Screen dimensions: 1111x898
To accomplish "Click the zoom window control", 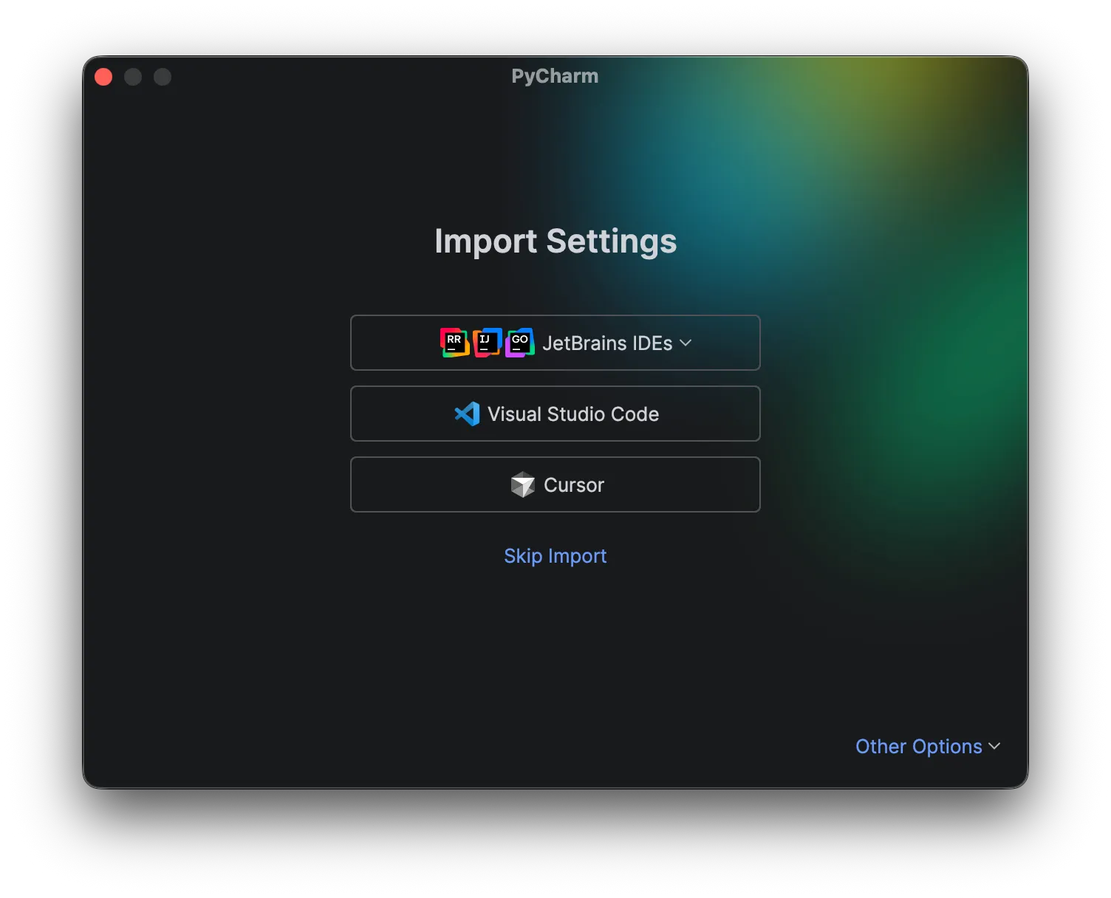I will 163,76.
